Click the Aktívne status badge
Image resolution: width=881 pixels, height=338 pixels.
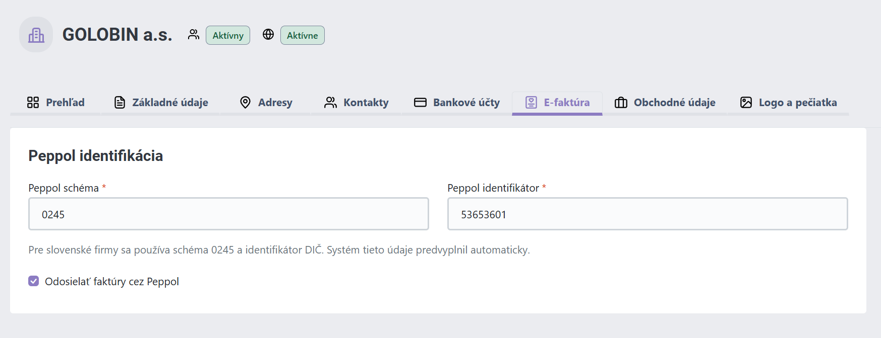coord(303,35)
